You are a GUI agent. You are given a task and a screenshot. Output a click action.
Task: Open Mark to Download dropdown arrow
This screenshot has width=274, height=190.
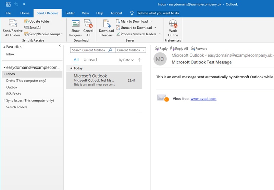pyautogui.click(x=151, y=21)
